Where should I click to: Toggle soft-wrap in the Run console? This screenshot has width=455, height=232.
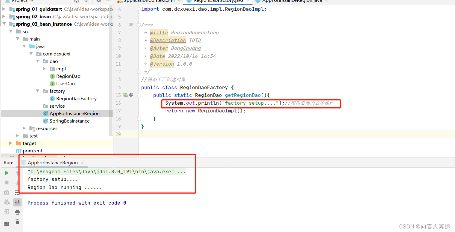pos(17,193)
